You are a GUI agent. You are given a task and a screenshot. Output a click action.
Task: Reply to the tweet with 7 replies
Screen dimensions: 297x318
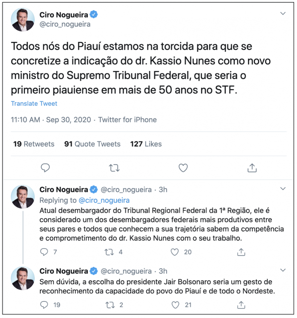44,252
